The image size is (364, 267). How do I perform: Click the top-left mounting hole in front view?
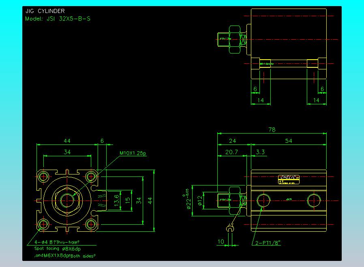tap(43, 177)
